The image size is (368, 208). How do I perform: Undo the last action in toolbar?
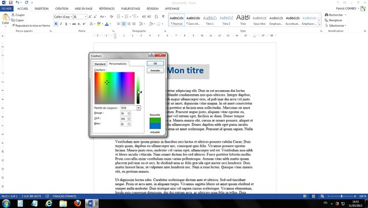(17, 2)
